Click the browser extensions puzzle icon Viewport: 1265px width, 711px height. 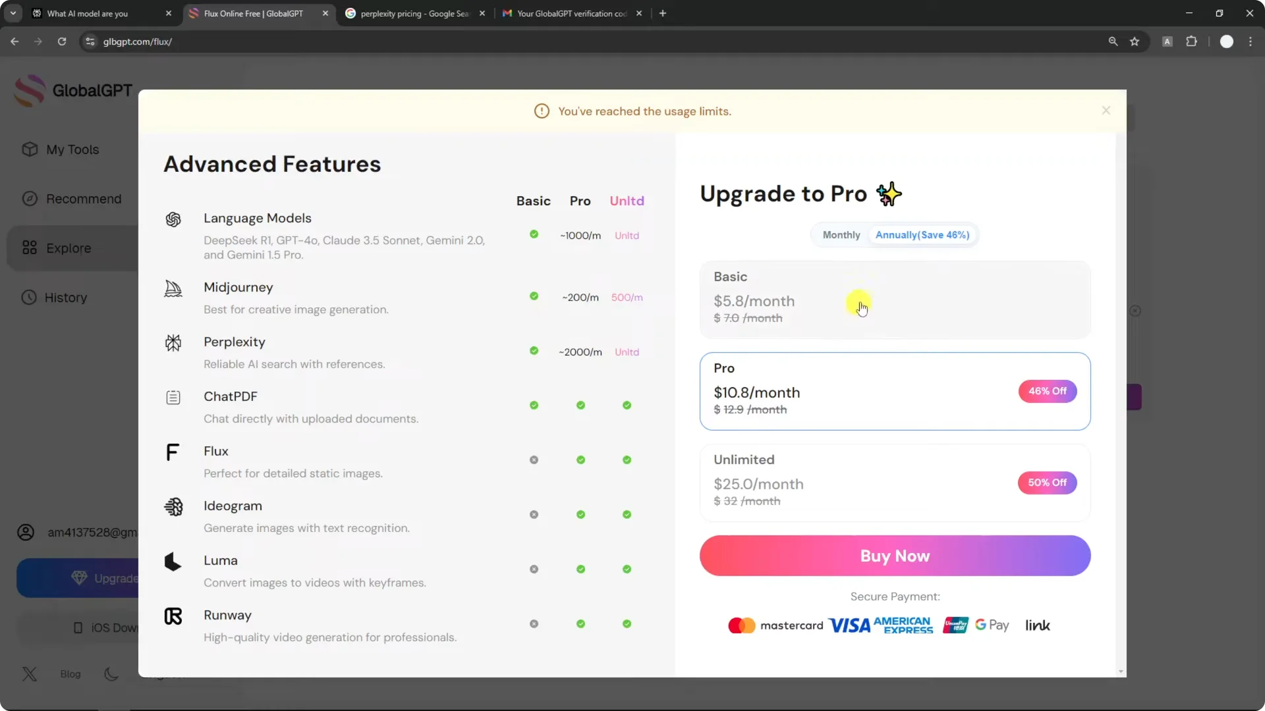point(1192,41)
